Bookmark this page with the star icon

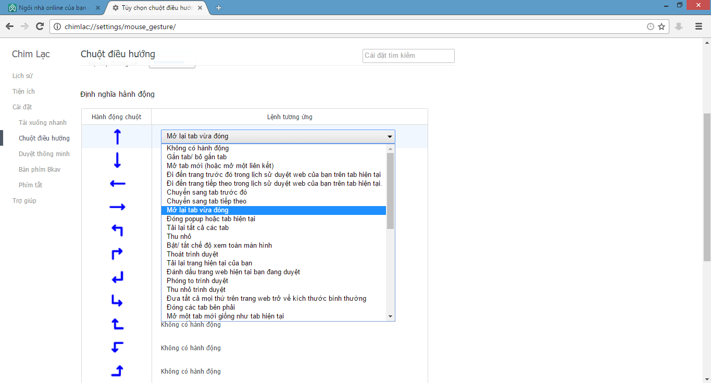[662, 27]
